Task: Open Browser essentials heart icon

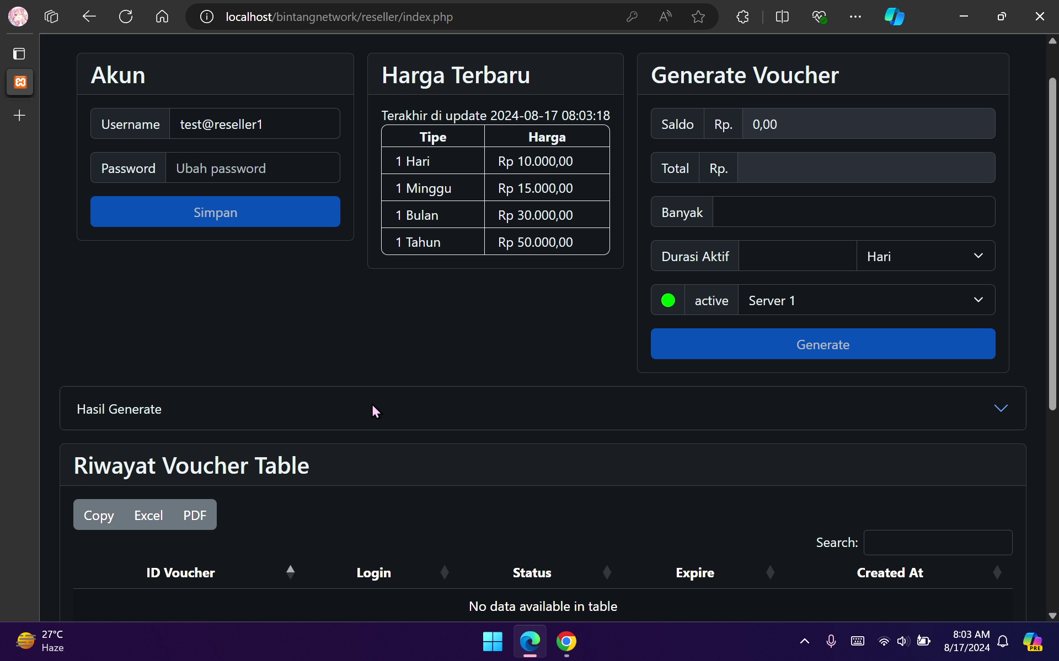Action: point(819,17)
